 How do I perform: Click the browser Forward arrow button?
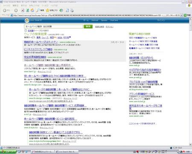[16, 10]
